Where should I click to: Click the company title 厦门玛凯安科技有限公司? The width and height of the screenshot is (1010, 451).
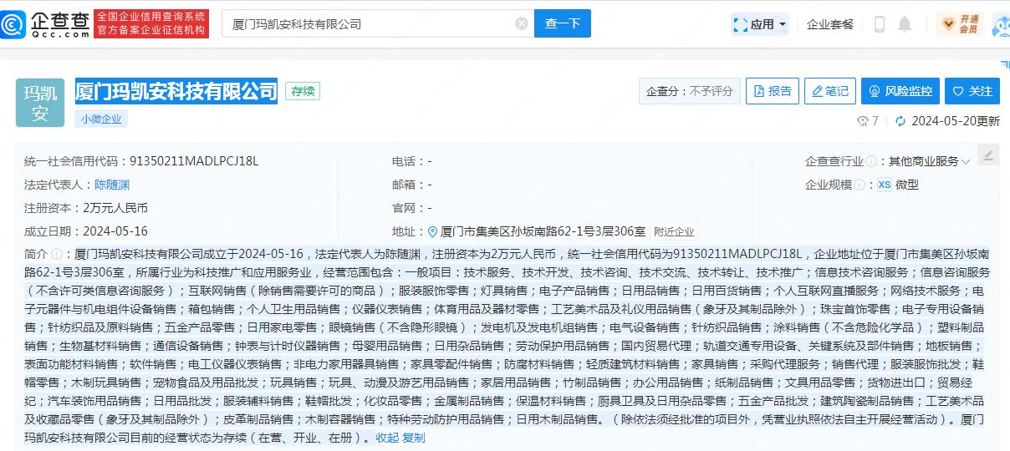point(176,90)
